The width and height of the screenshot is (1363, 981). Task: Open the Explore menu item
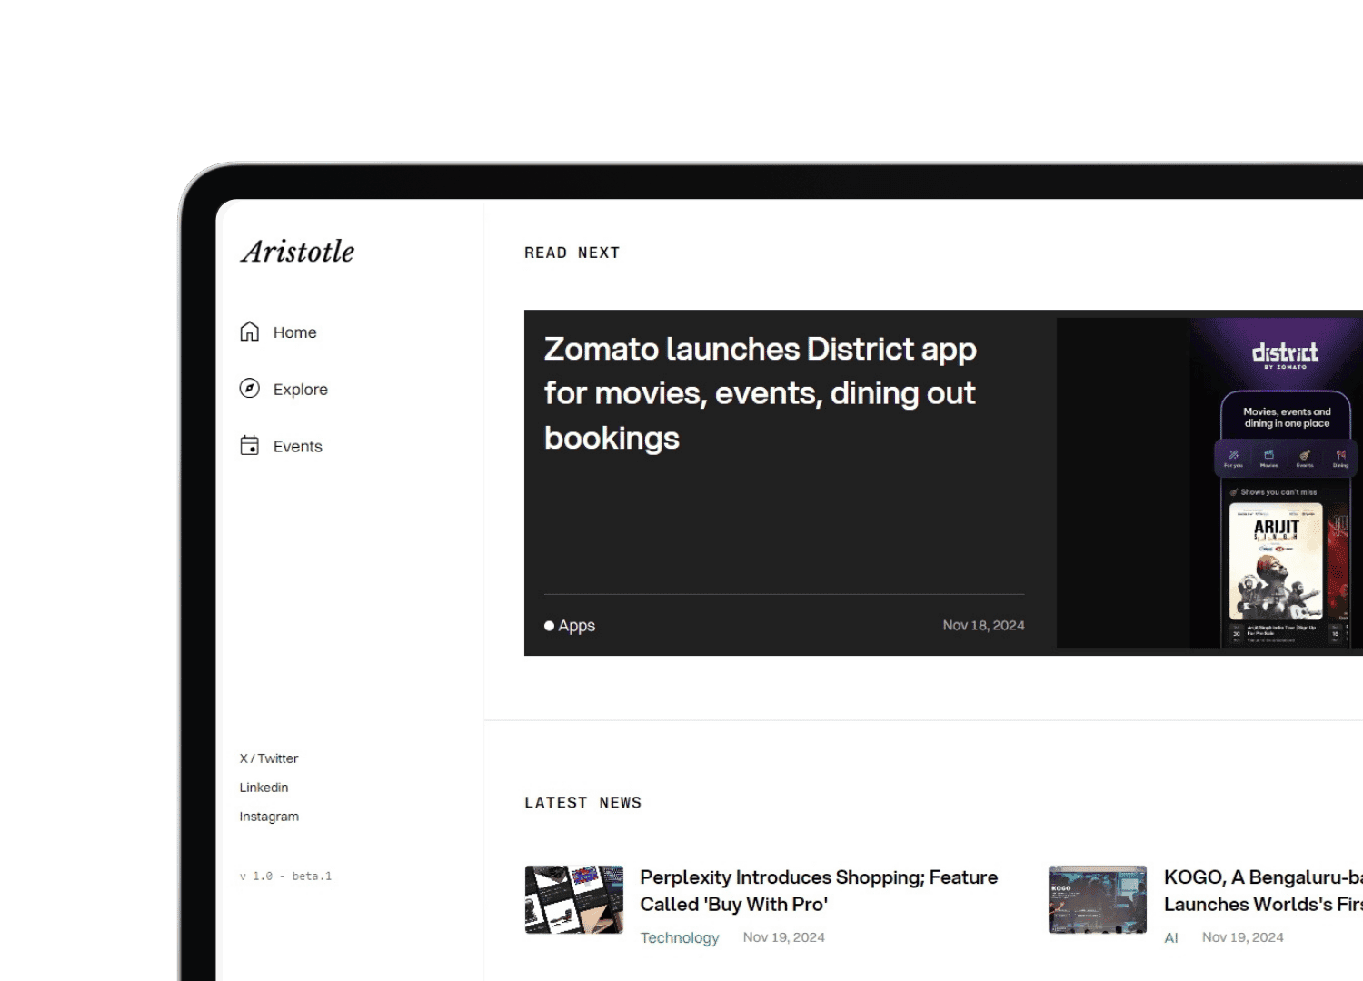300,390
